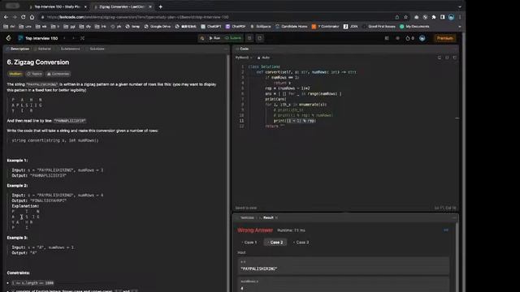Image resolution: width=520 pixels, height=292 pixels.
Task: Click the debugger icon beside Run
Action: (x=202, y=38)
